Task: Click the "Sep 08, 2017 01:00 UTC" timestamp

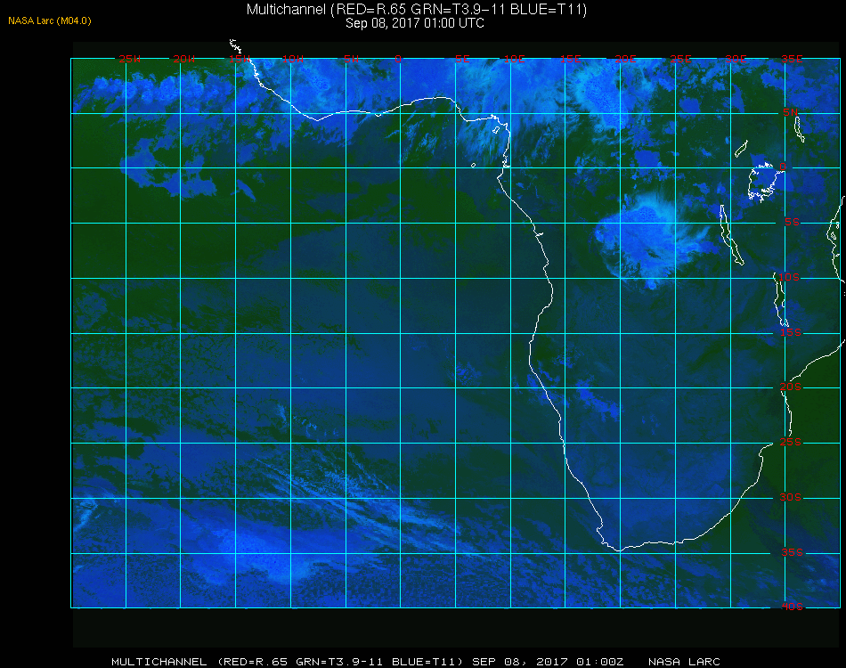Action: pyautogui.click(x=415, y=23)
